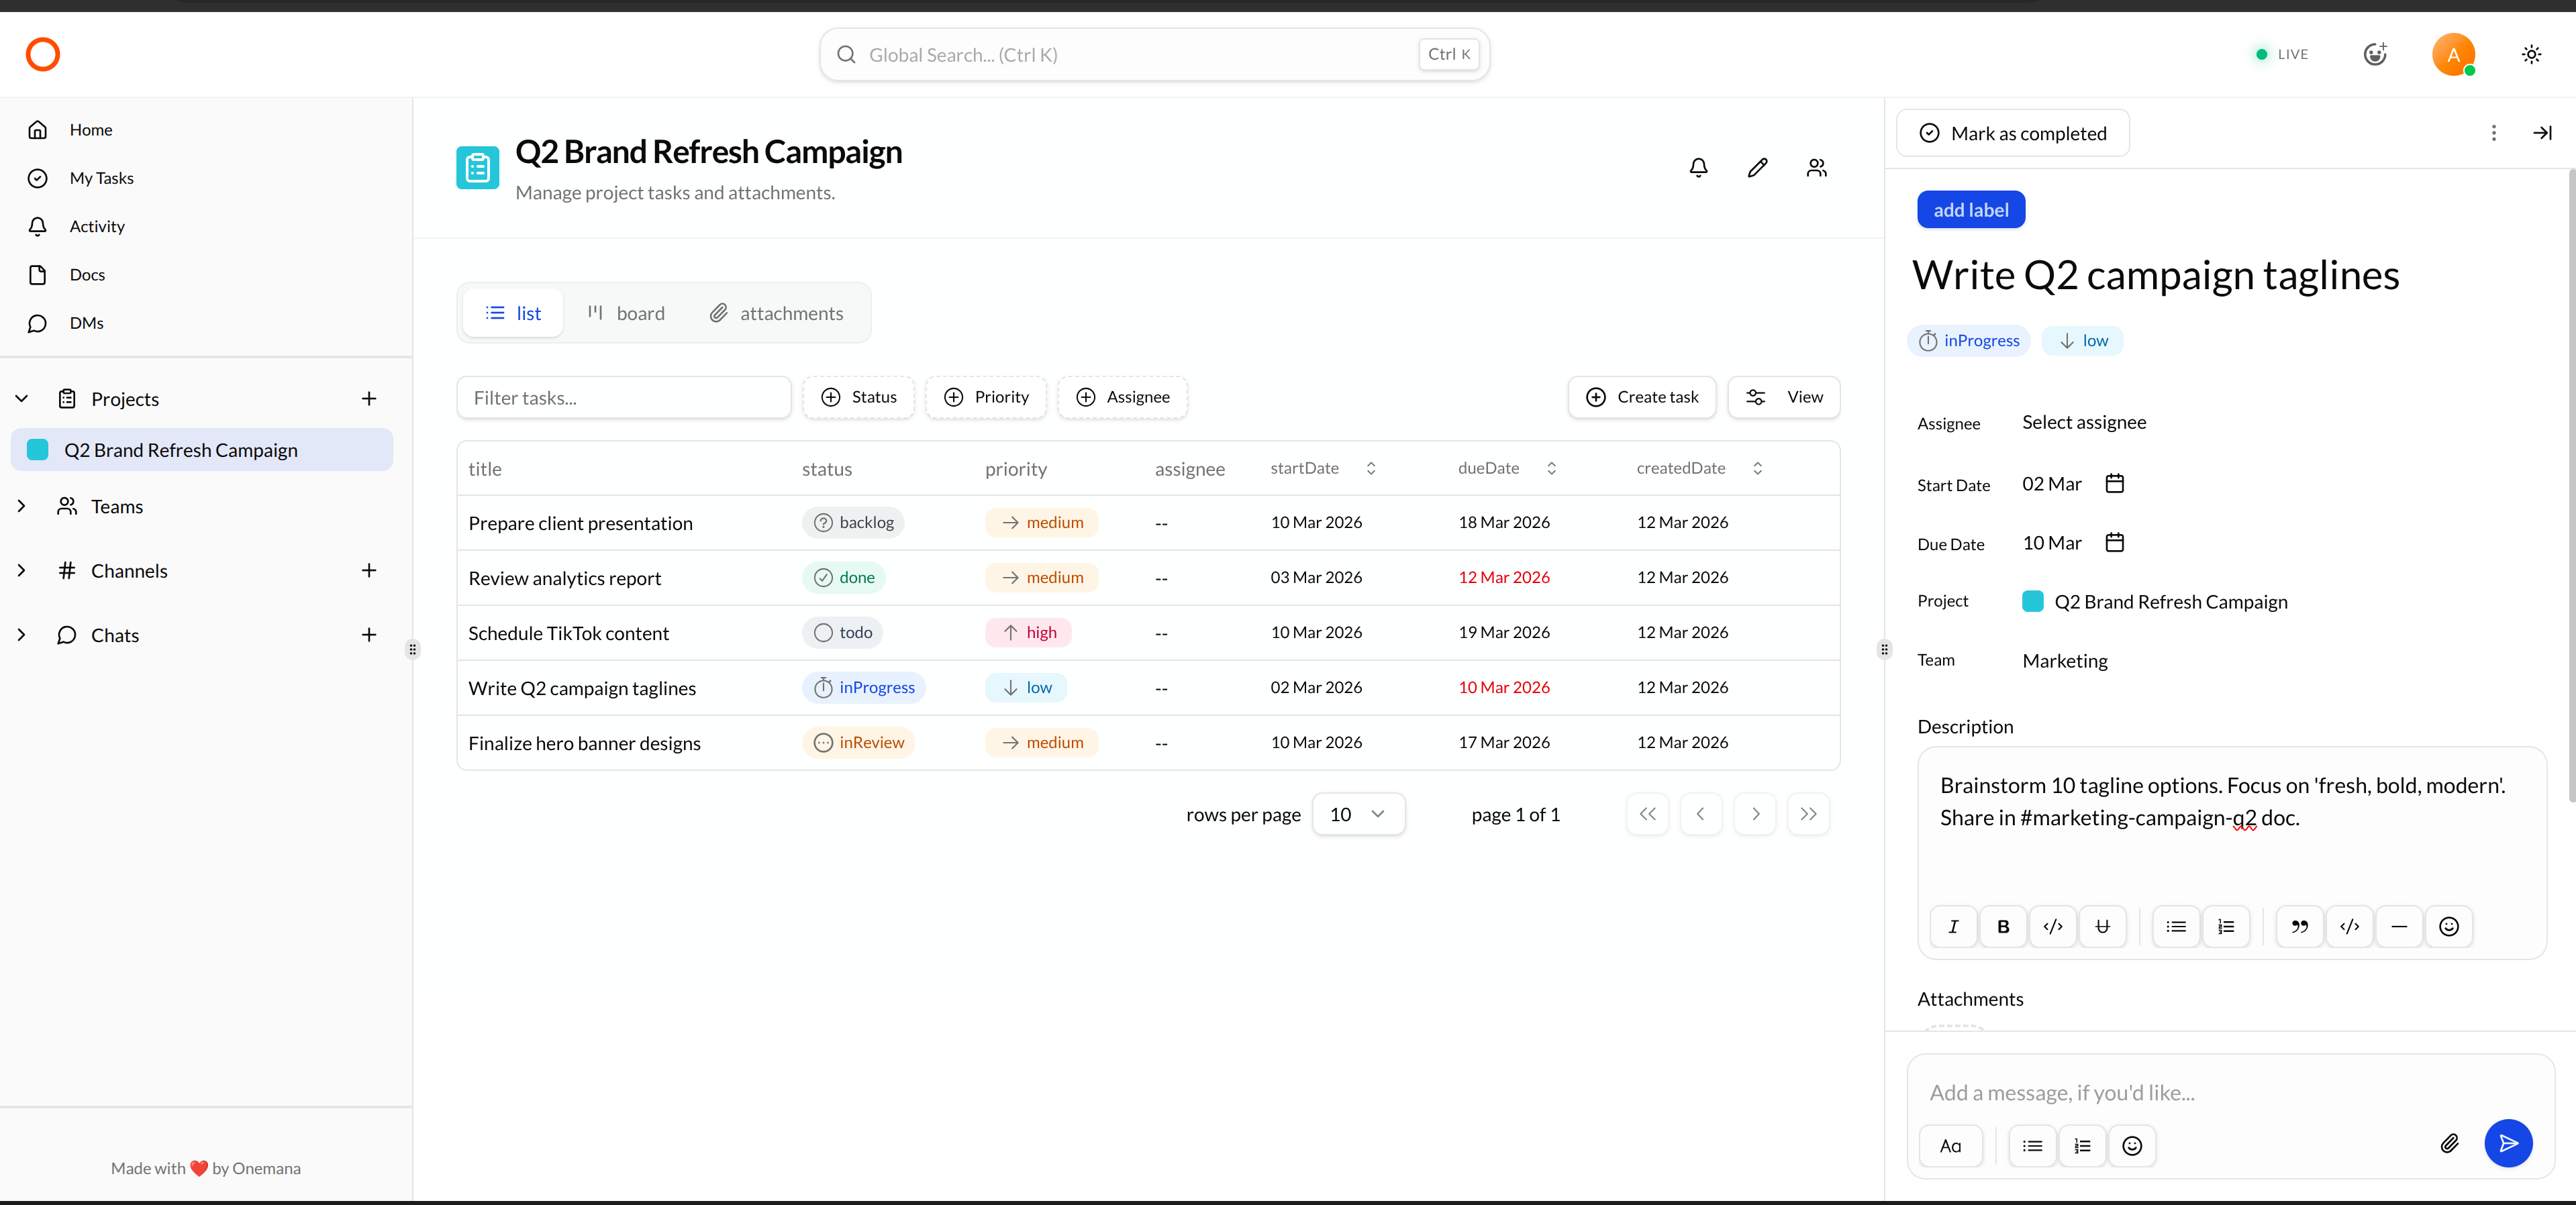Expand the Teams section in the sidebar
Viewport: 2576px width, 1205px height.
[21, 506]
